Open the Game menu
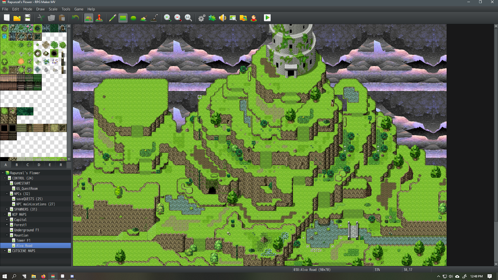Screen dimensions: 498x280 tap(79, 9)
